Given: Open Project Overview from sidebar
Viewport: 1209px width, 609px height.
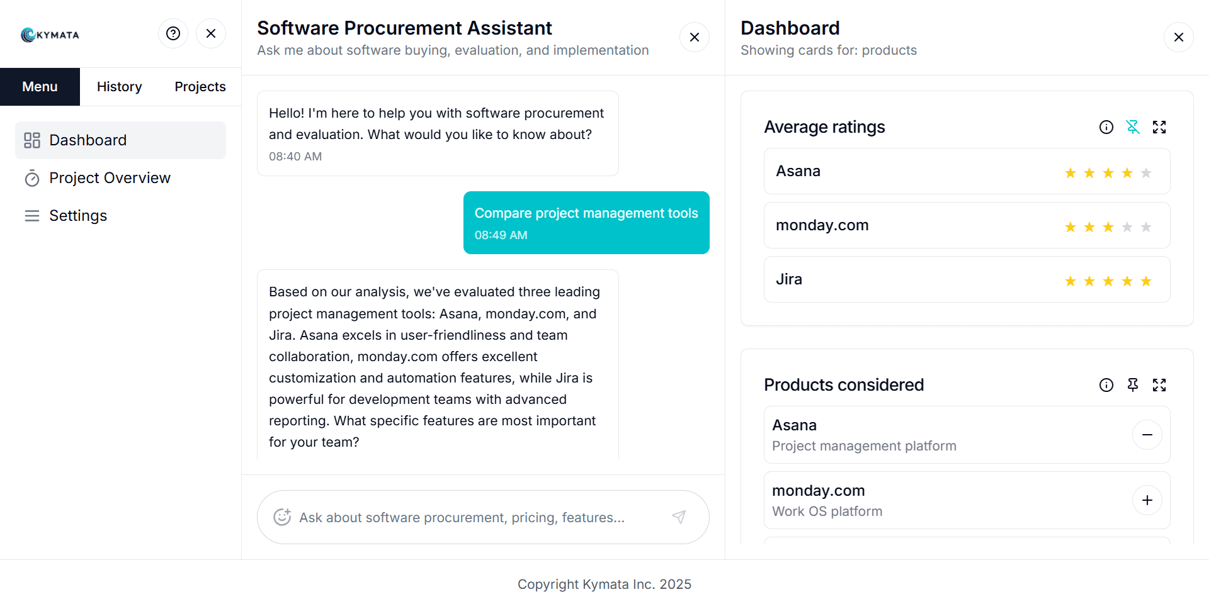Looking at the screenshot, I should click(x=110, y=178).
